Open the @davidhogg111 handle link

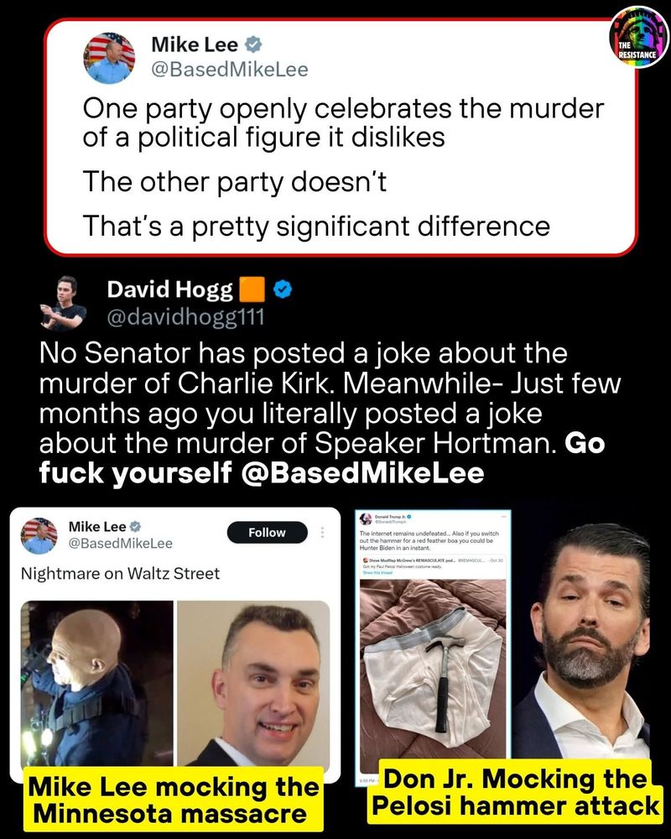pyautogui.click(x=185, y=317)
